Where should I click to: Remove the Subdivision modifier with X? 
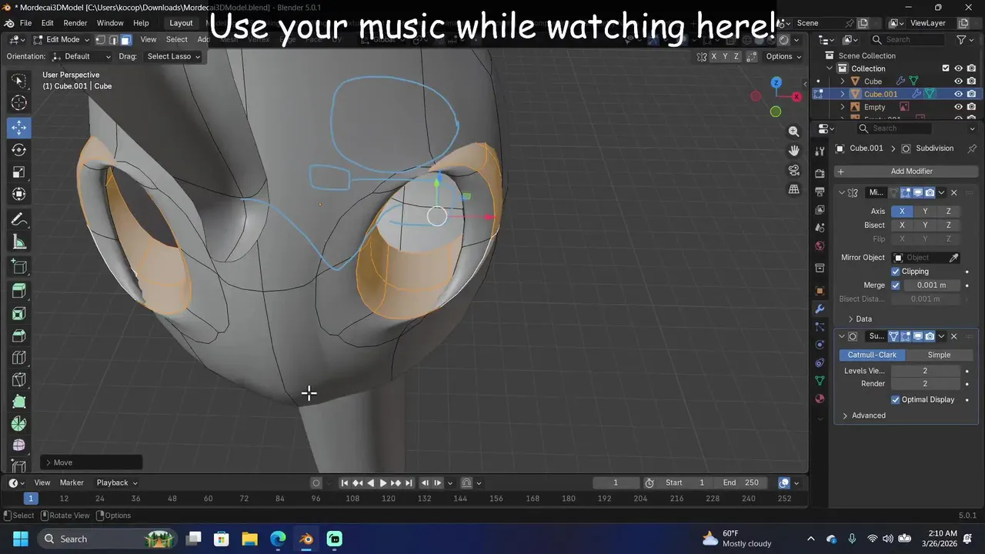tap(954, 336)
